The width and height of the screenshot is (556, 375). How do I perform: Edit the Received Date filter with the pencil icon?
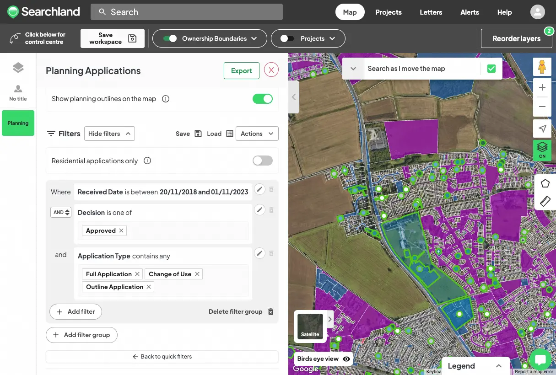(x=259, y=189)
